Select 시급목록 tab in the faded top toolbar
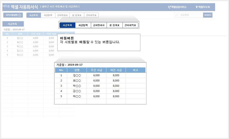The image size is (229, 139). coord(34,15)
